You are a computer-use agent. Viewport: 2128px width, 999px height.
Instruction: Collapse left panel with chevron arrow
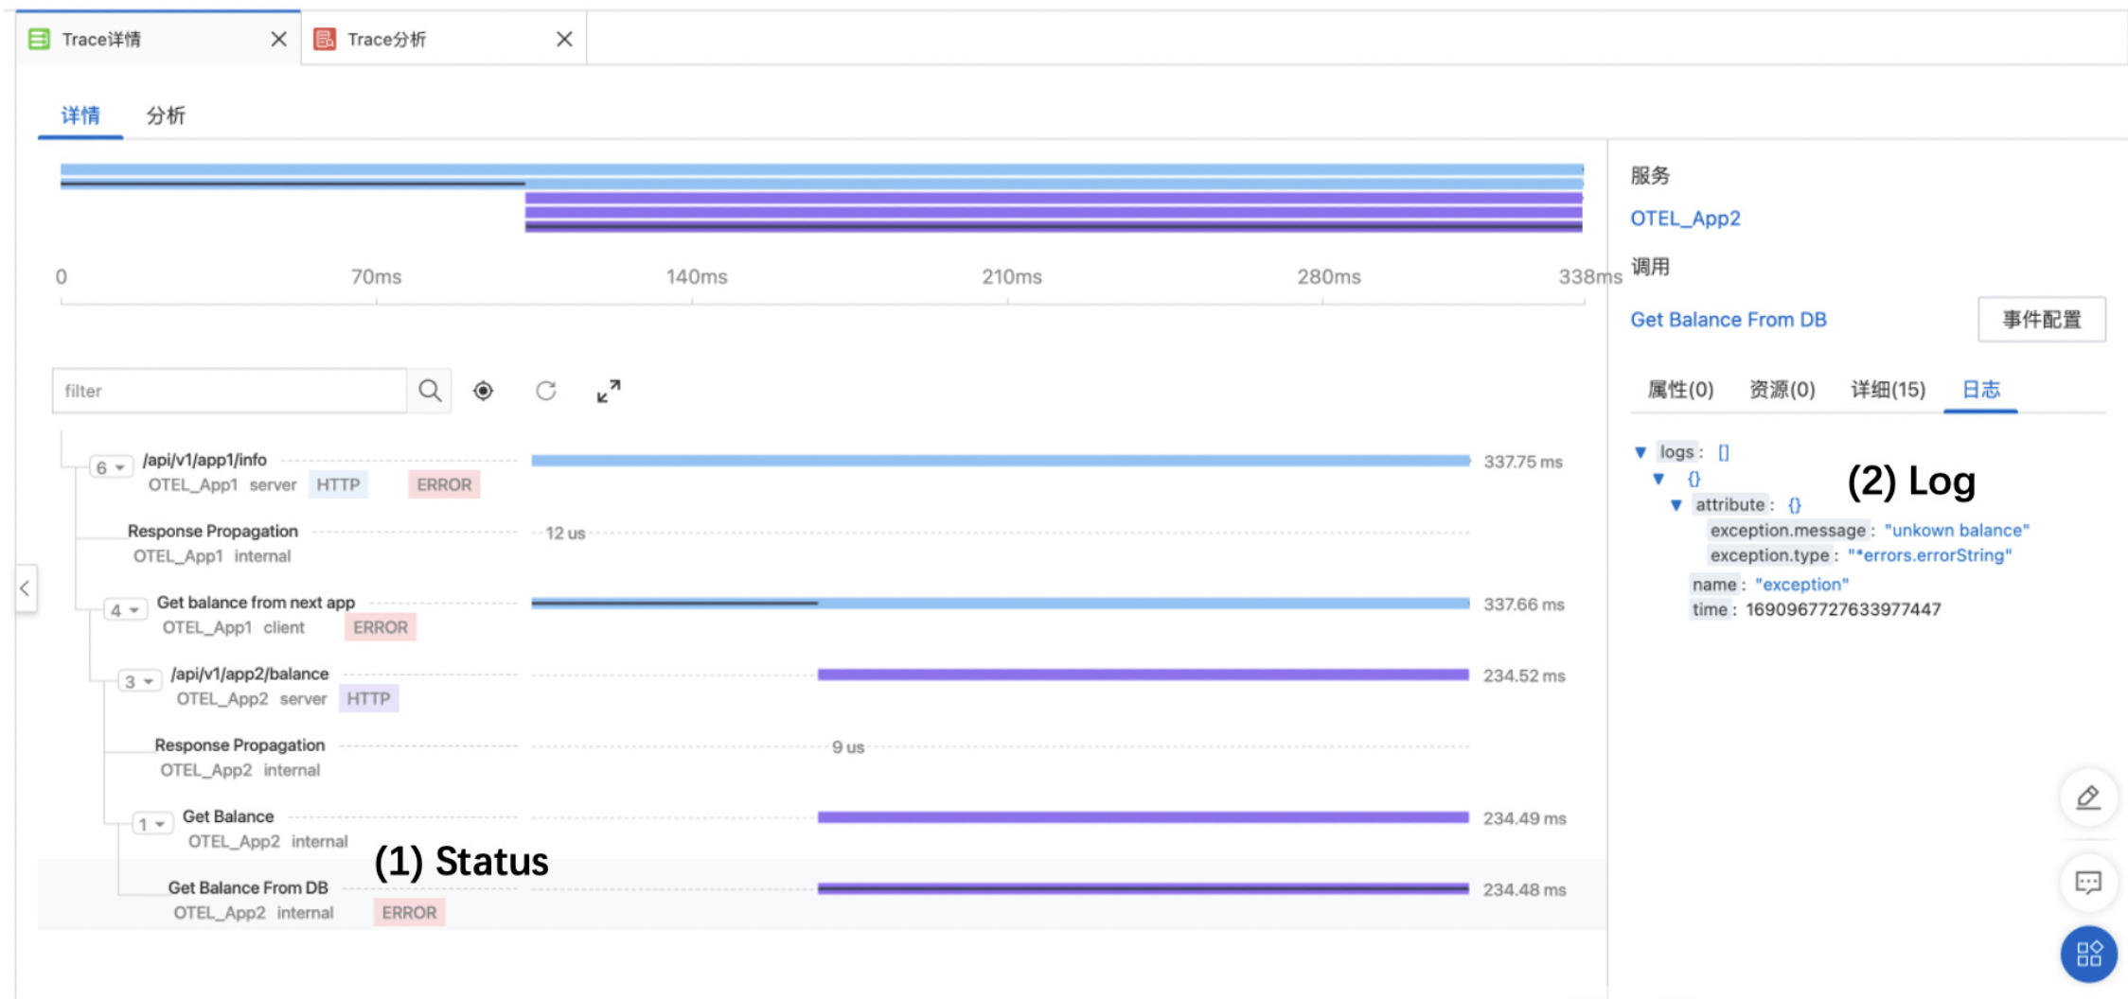[x=25, y=587]
